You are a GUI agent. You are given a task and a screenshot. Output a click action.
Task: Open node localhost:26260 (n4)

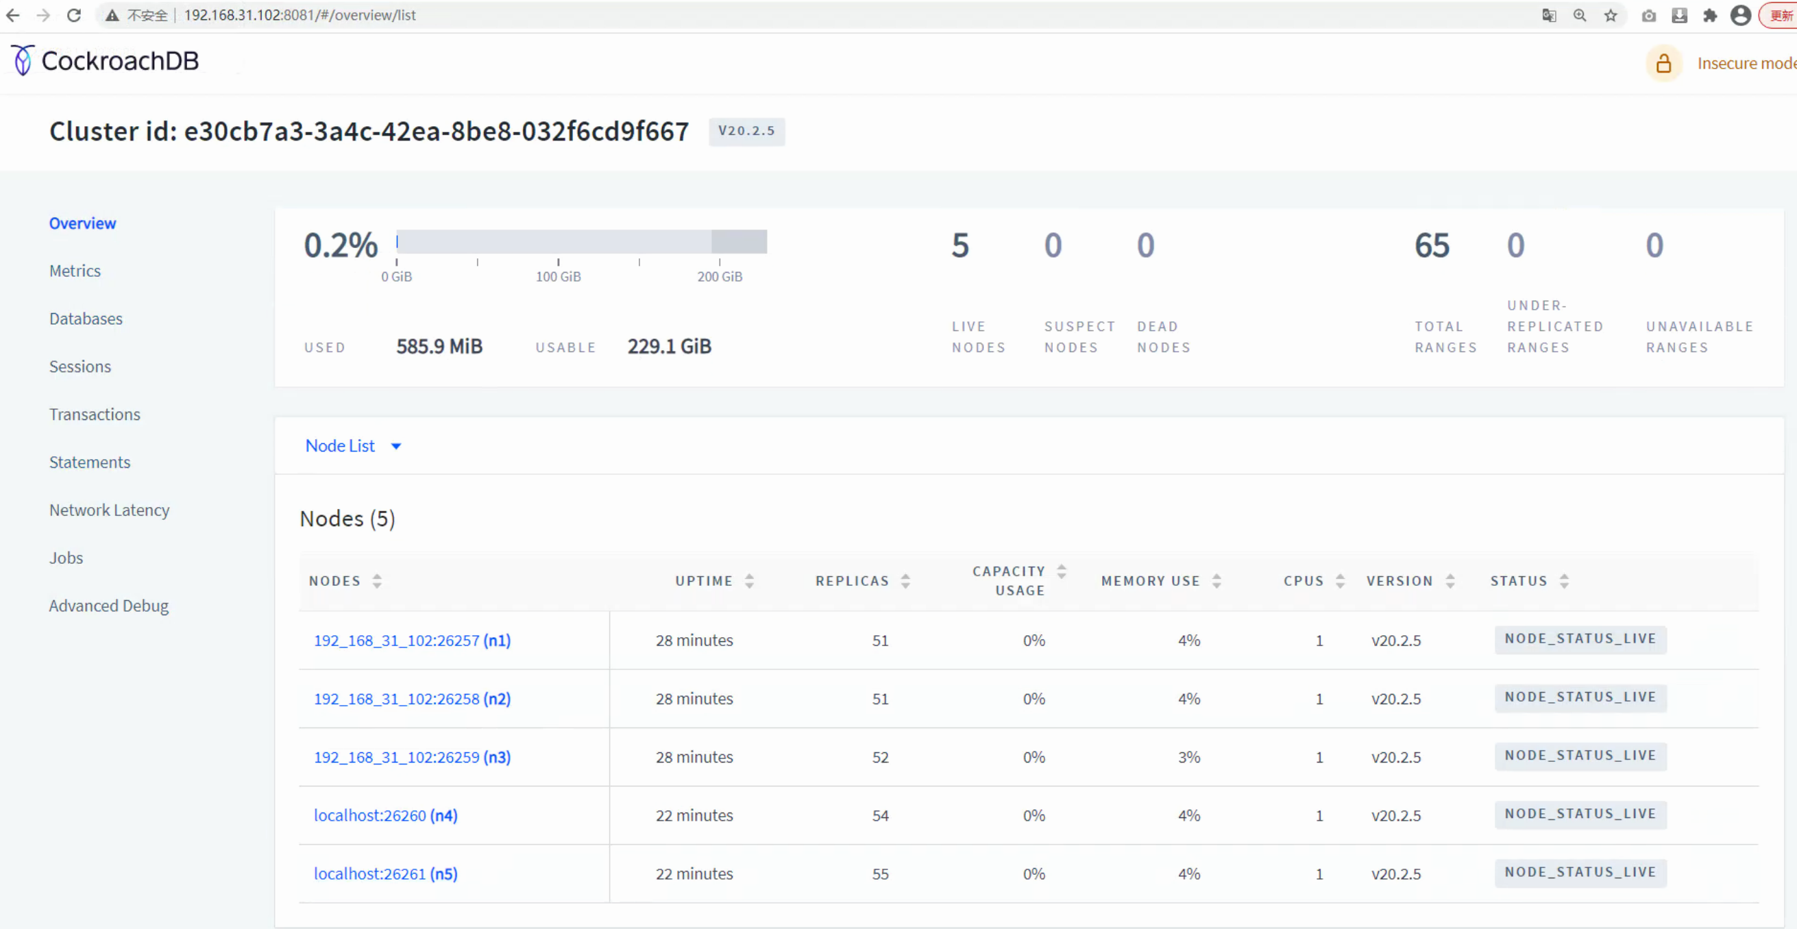[386, 816]
